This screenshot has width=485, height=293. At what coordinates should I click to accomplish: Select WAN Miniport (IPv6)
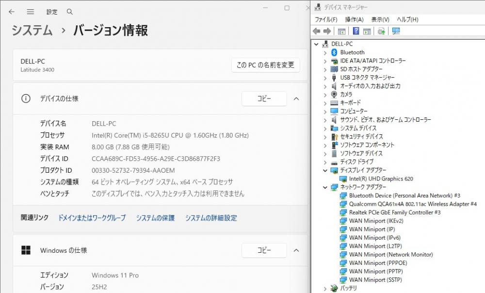pyautogui.click(x=374, y=238)
